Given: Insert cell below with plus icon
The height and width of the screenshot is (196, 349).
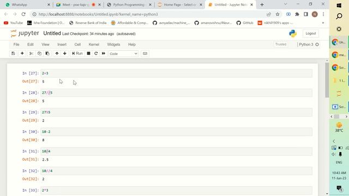Looking at the screenshot, I should tap(22, 53).
